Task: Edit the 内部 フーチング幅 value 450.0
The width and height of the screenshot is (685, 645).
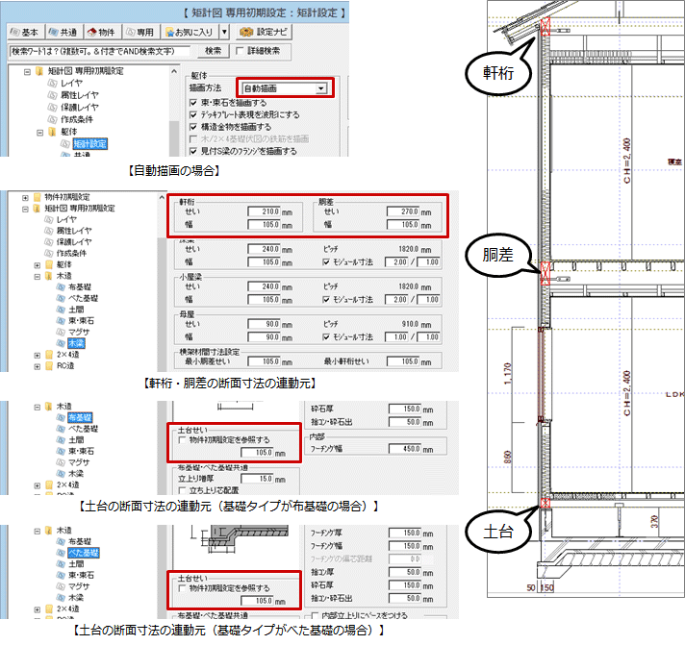Action: click(x=405, y=449)
